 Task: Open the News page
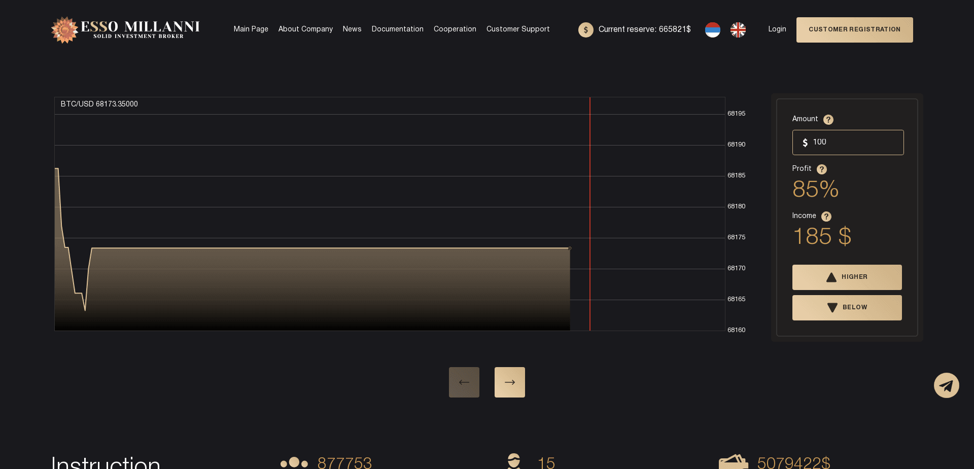click(x=352, y=29)
